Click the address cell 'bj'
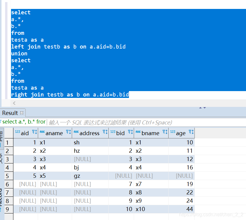 point(90,168)
